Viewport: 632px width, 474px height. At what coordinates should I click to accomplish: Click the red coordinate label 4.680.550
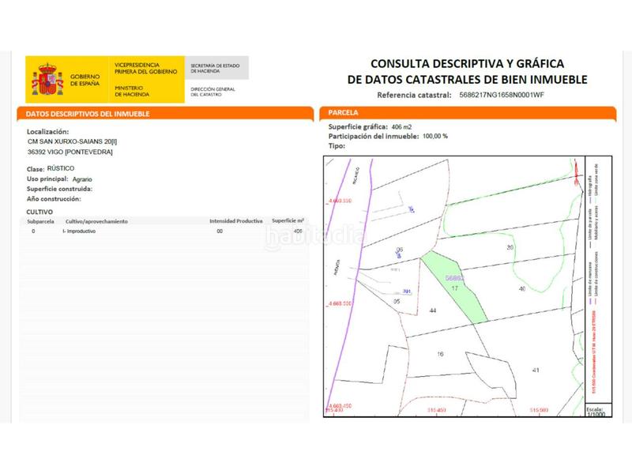[341, 199]
